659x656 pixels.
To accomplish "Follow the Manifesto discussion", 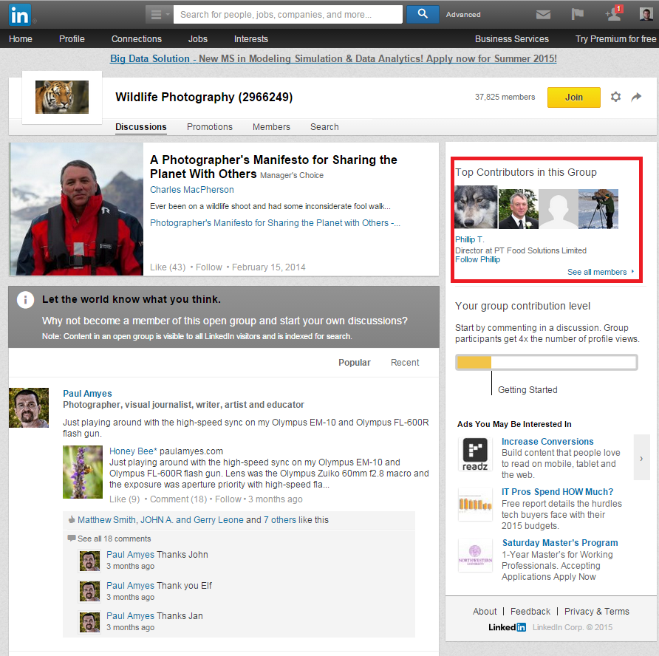I will click(209, 267).
